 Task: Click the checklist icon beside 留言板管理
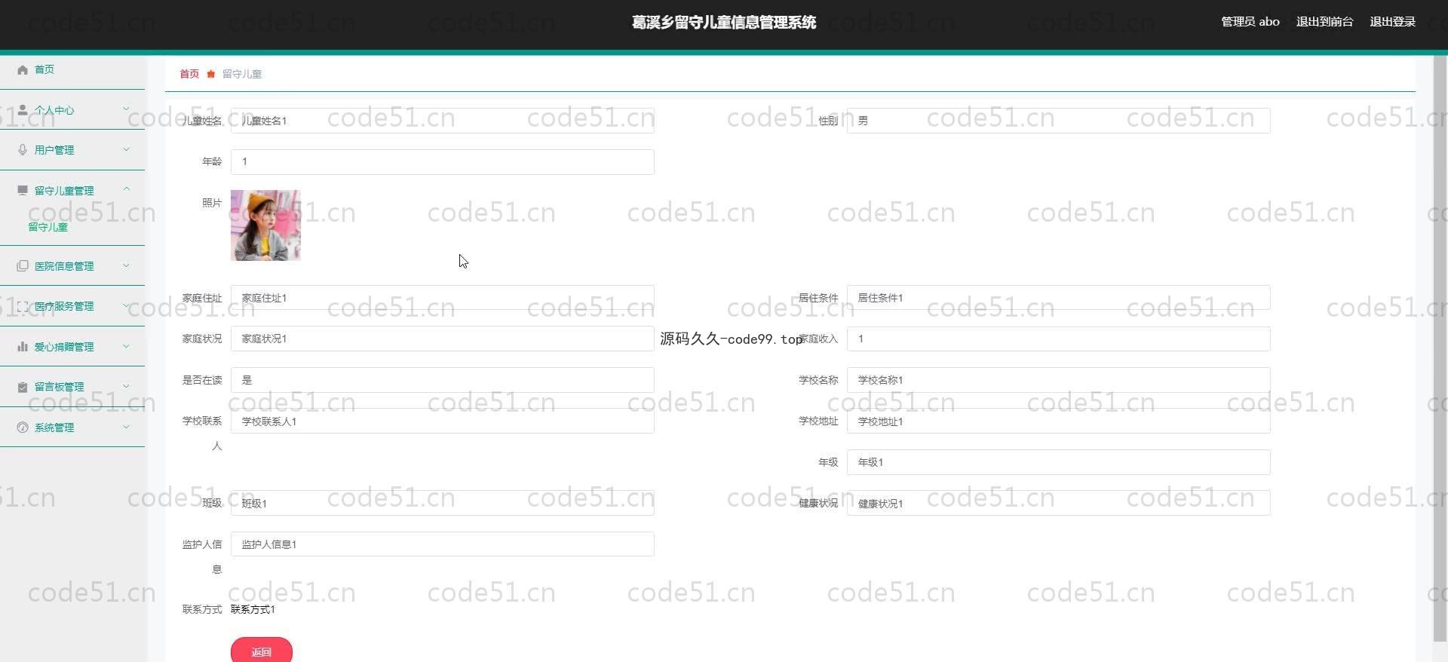click(23, 387)
